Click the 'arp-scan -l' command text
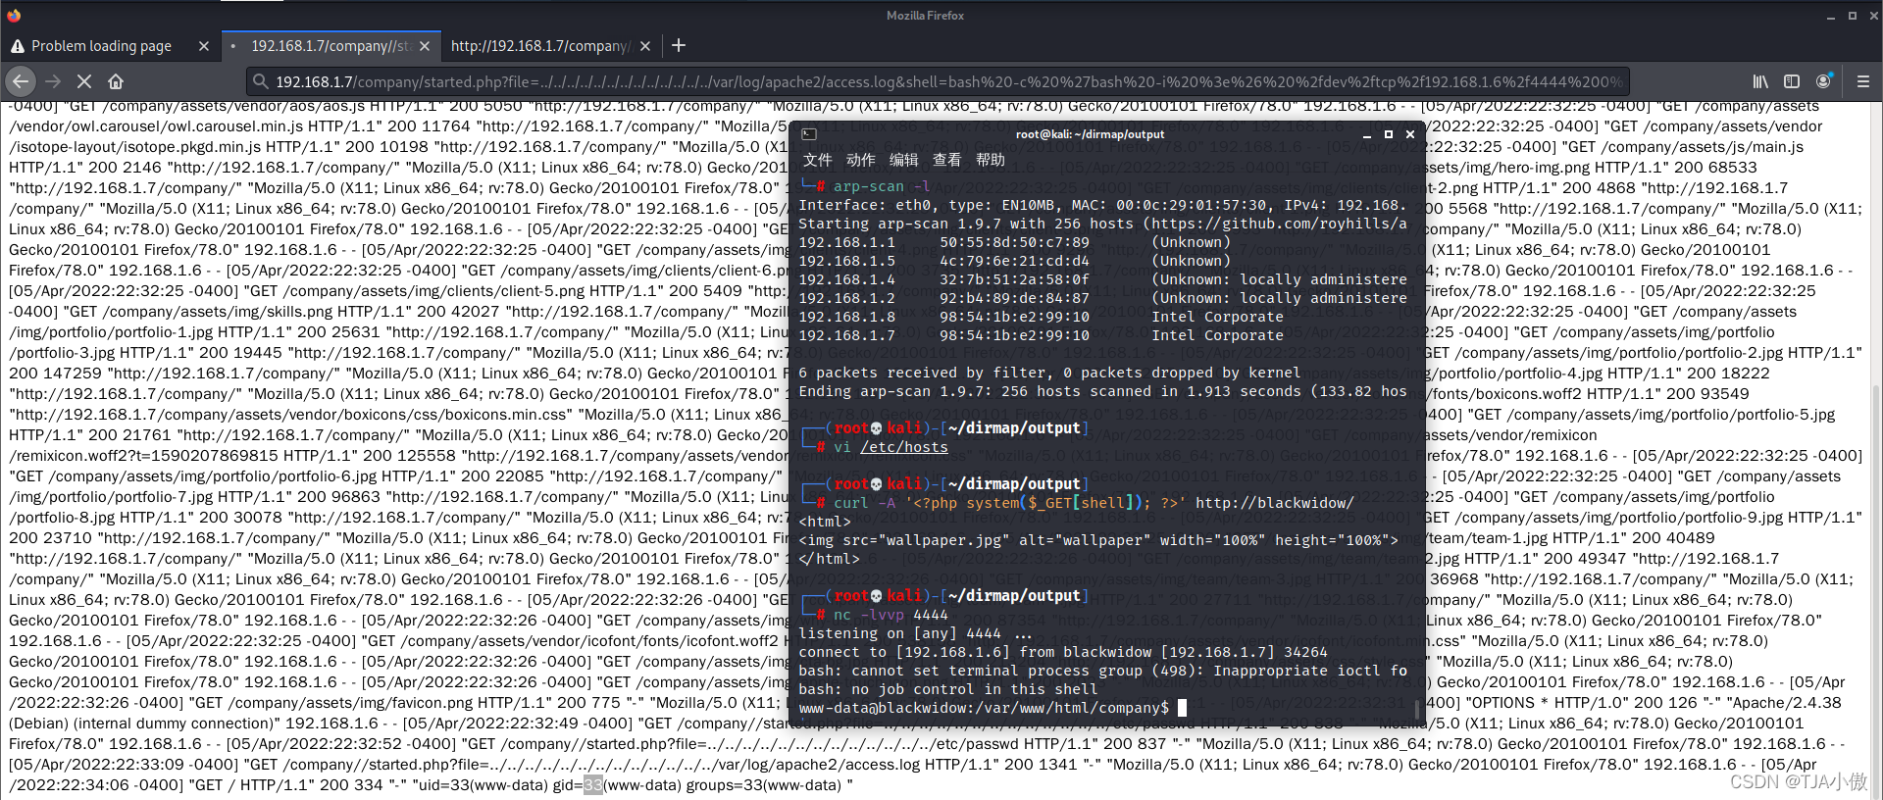The height and width of the screenshot is (800, 1883). [882, 186]
